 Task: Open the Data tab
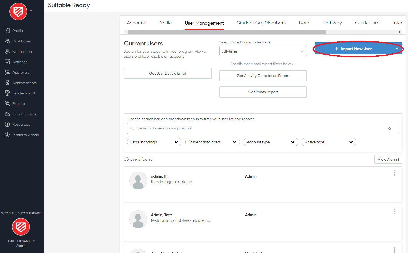[304, 23]
